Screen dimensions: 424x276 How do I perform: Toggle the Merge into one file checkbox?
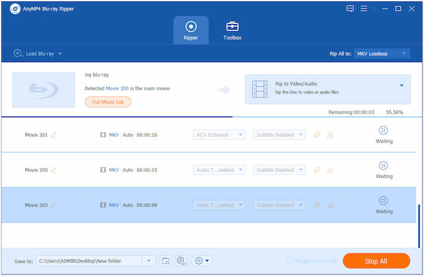[x=290, y=261]
